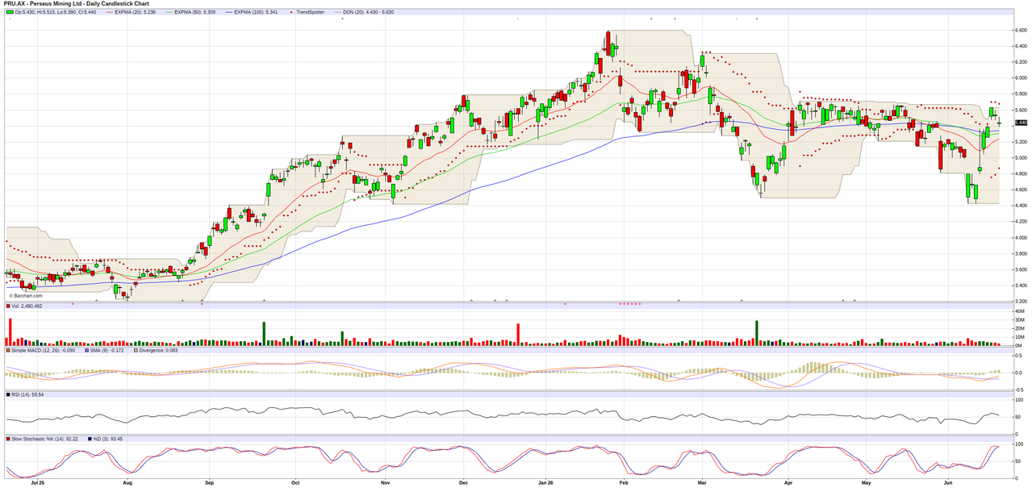This screenshot has width=1032, height=496.
Task: Click the Dec date axis label
Action: 463,483
